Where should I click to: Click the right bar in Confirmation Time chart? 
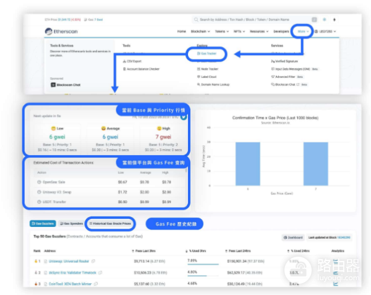pos(315,164)
